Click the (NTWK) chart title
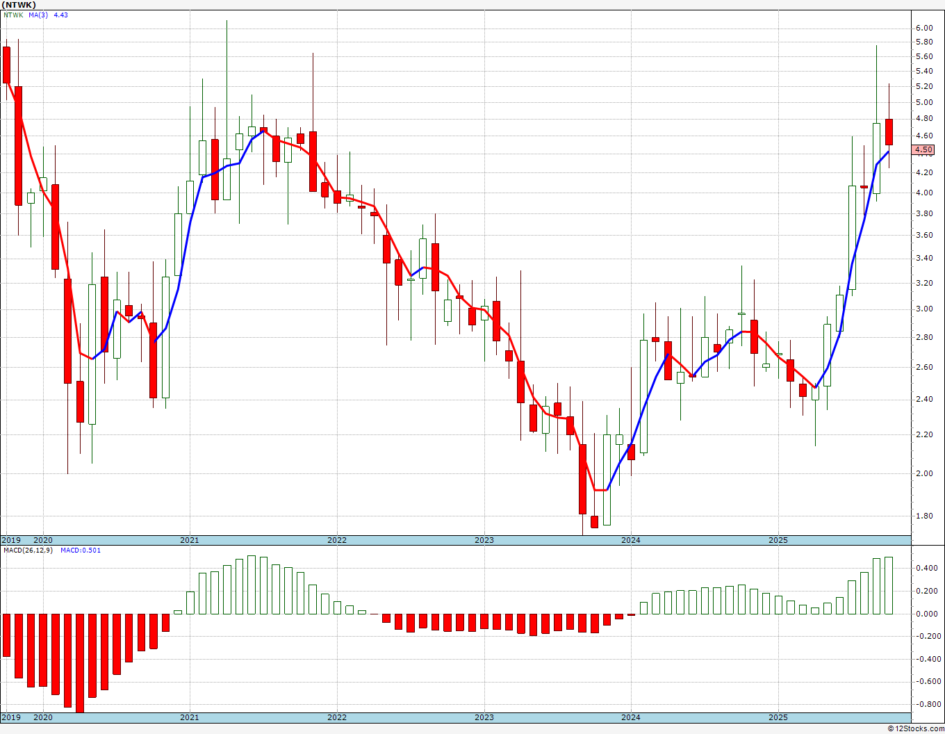Image resolution: width=945 pixels, height=734 pixels. click(19, 5)
